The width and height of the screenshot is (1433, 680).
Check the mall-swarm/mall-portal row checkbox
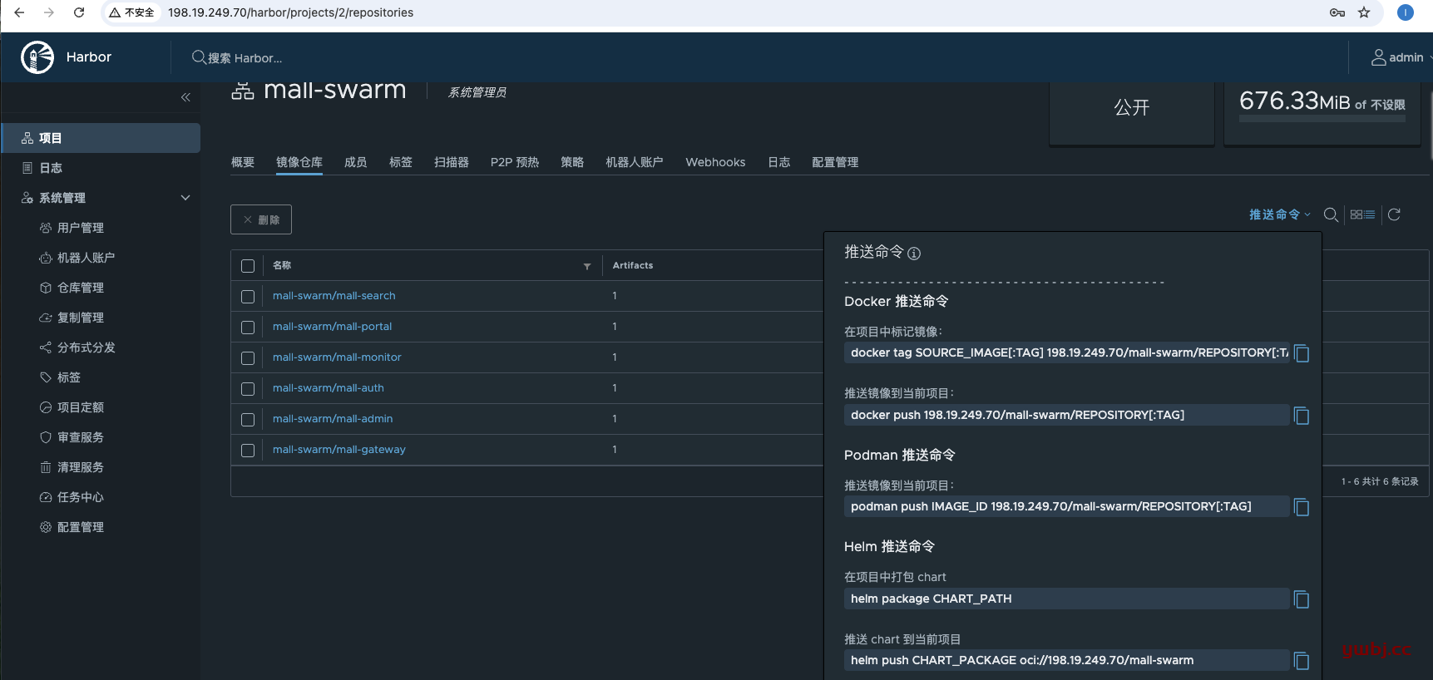248,328
